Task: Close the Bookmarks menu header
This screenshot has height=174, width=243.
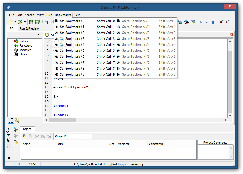Action: 63,15
